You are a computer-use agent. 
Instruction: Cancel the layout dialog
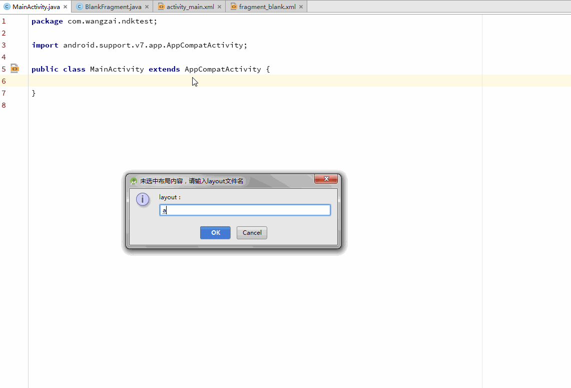[252, 233]
